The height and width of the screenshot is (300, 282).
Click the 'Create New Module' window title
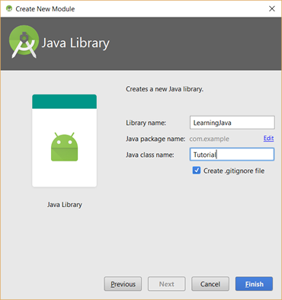pos(45,9)
